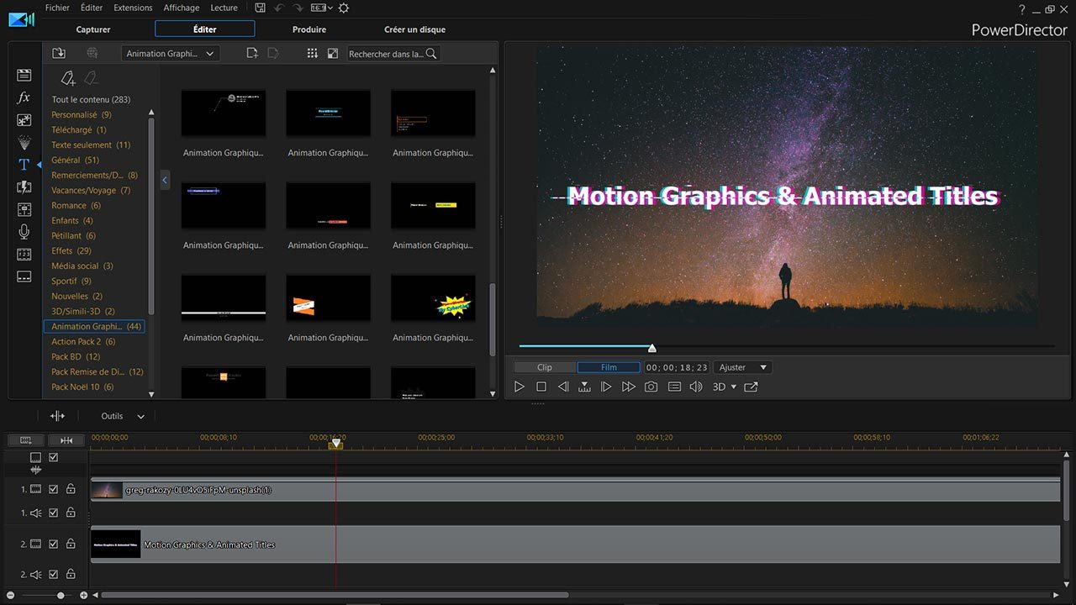Redo the last undone action

299,8
